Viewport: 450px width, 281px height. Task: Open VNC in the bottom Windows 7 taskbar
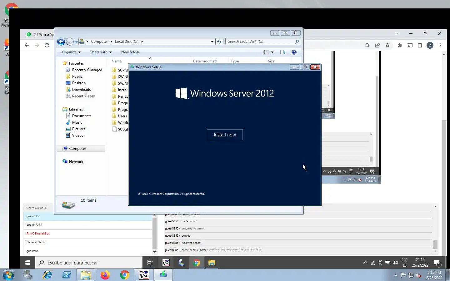click(144, 275)
